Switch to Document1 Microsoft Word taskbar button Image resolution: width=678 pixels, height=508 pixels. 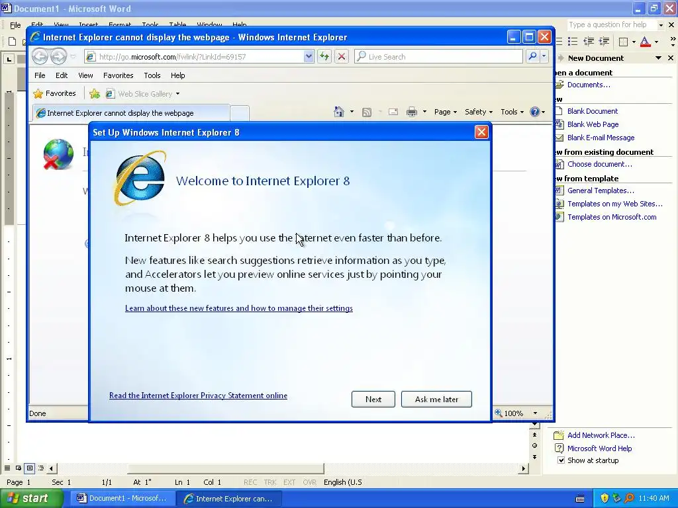click(121, 499)
